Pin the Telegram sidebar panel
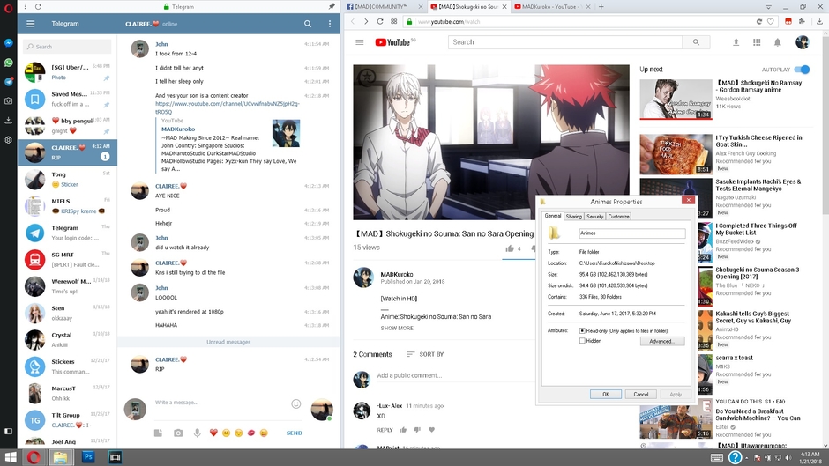 point(332,7)
